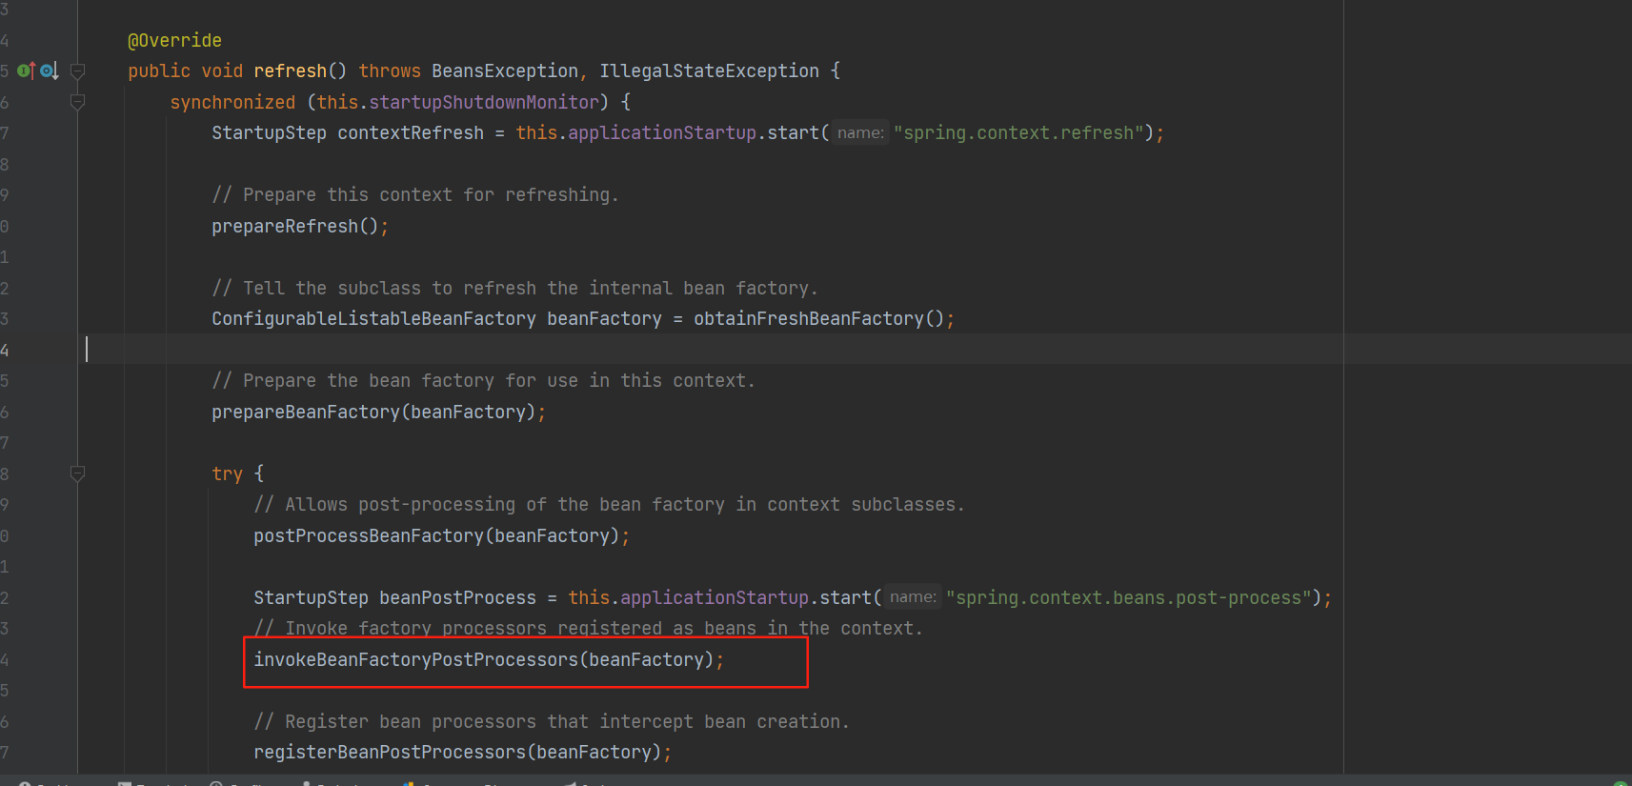The image size is (1632, 786).
Task: Click the "Tell the subclass to refresh" comment
Action: coord(514,288)
